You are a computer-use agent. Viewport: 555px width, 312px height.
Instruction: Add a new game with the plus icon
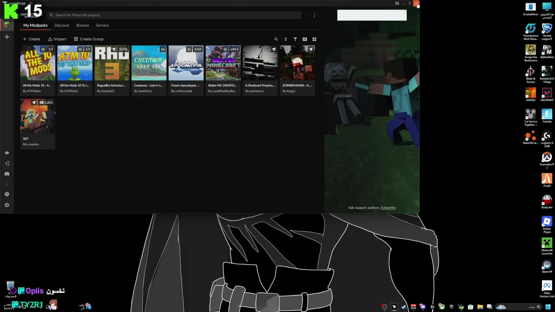[7, 37]
